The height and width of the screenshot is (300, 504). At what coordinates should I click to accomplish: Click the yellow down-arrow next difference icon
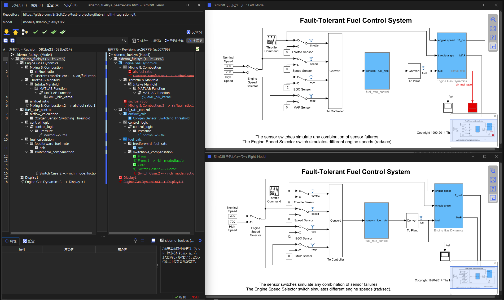(x=7, y=32)
